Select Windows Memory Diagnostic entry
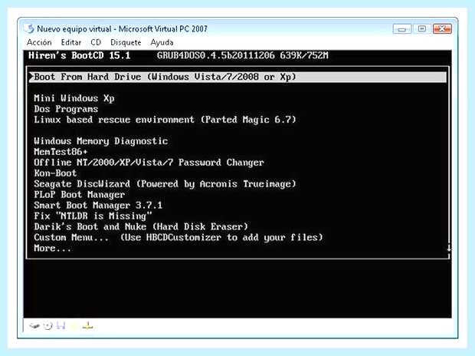Viewport: 475px width, 356px height. tap(101, 141)
